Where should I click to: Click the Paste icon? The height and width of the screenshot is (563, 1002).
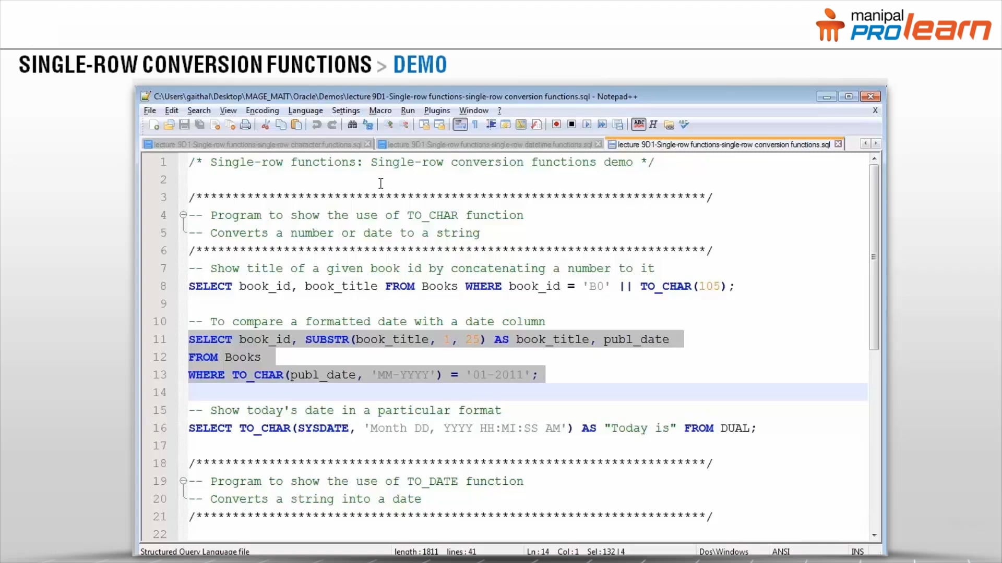(x=296, y=125)
